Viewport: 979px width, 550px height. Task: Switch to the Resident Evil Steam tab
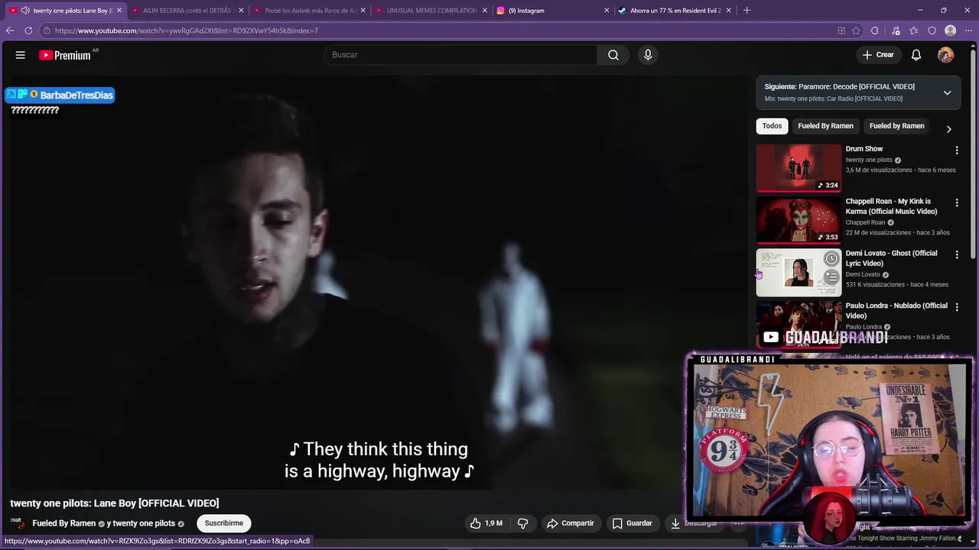click(x=675, y=11)
